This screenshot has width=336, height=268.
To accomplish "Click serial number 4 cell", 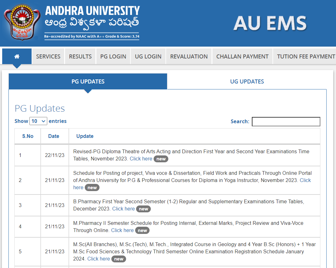I will [x=28, y=226].
